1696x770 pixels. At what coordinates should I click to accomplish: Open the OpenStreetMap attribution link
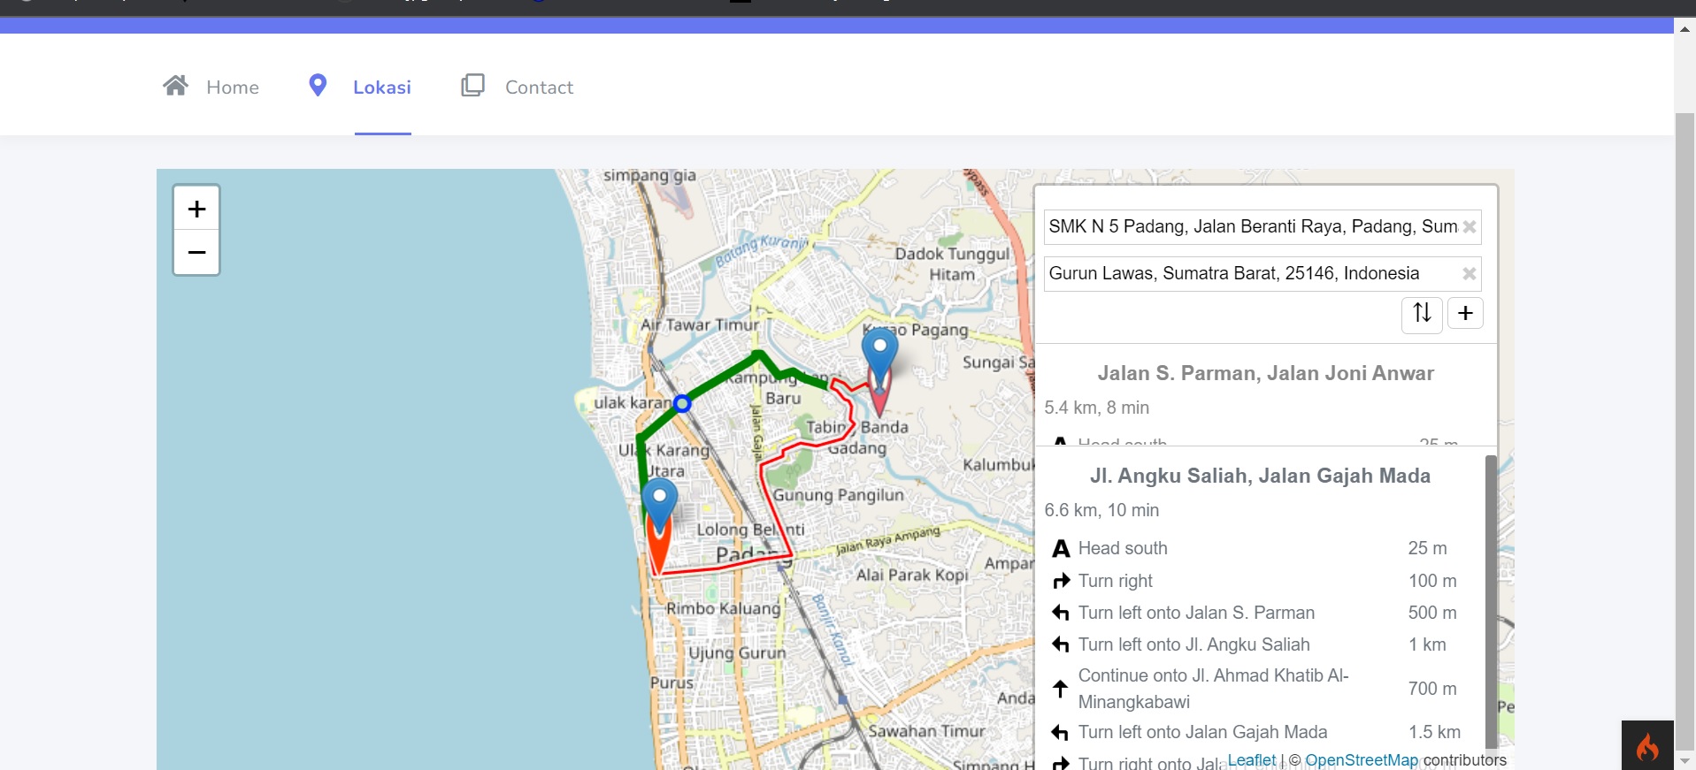pos(1361,760)
